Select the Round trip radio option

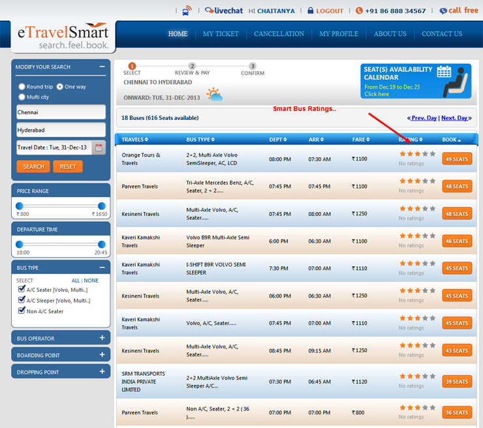22,87
